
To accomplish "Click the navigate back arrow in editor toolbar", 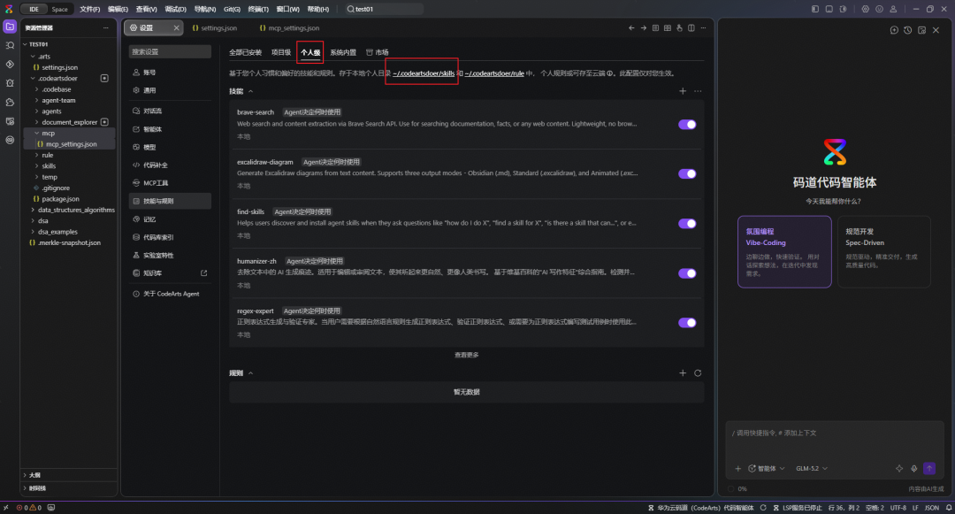I will (631, 28).
